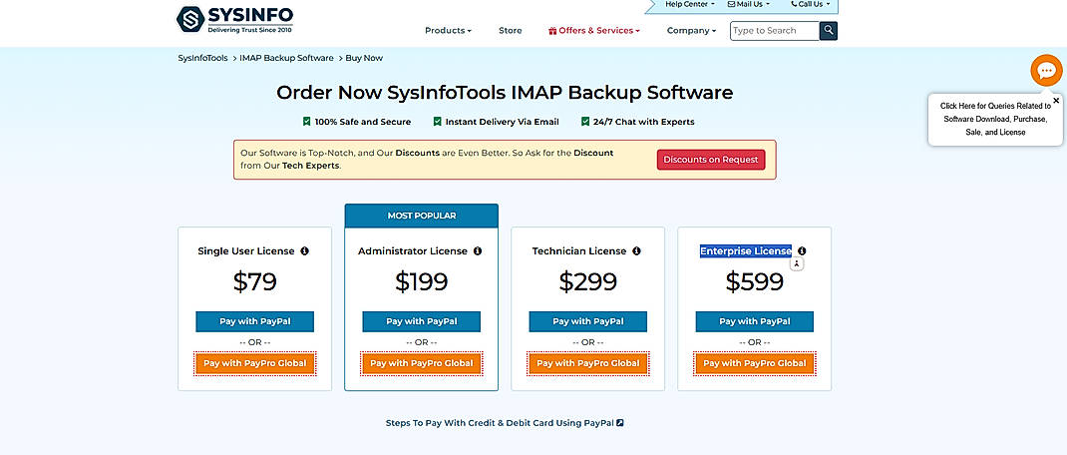Screen dimensions: 1067x455
Task: Click the Discounts on Request button
Action: [711, 160]
